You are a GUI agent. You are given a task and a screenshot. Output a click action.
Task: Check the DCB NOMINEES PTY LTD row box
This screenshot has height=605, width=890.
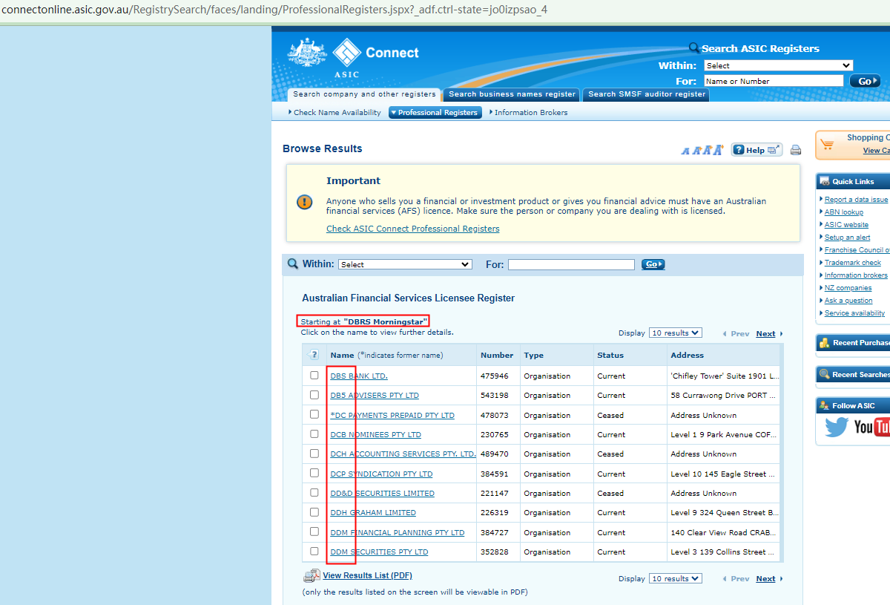314,434
